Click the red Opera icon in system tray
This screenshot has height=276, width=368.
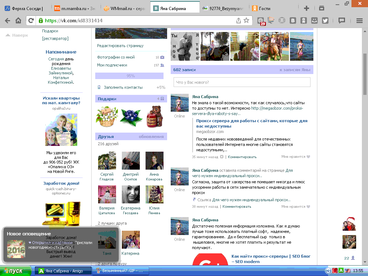(x=335, y=271)
